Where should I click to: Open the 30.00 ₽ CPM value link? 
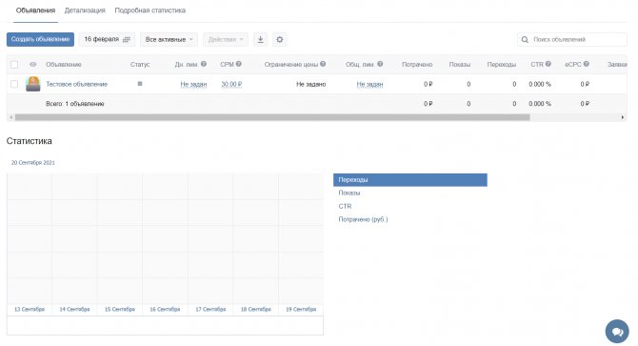tap(231, 84)
